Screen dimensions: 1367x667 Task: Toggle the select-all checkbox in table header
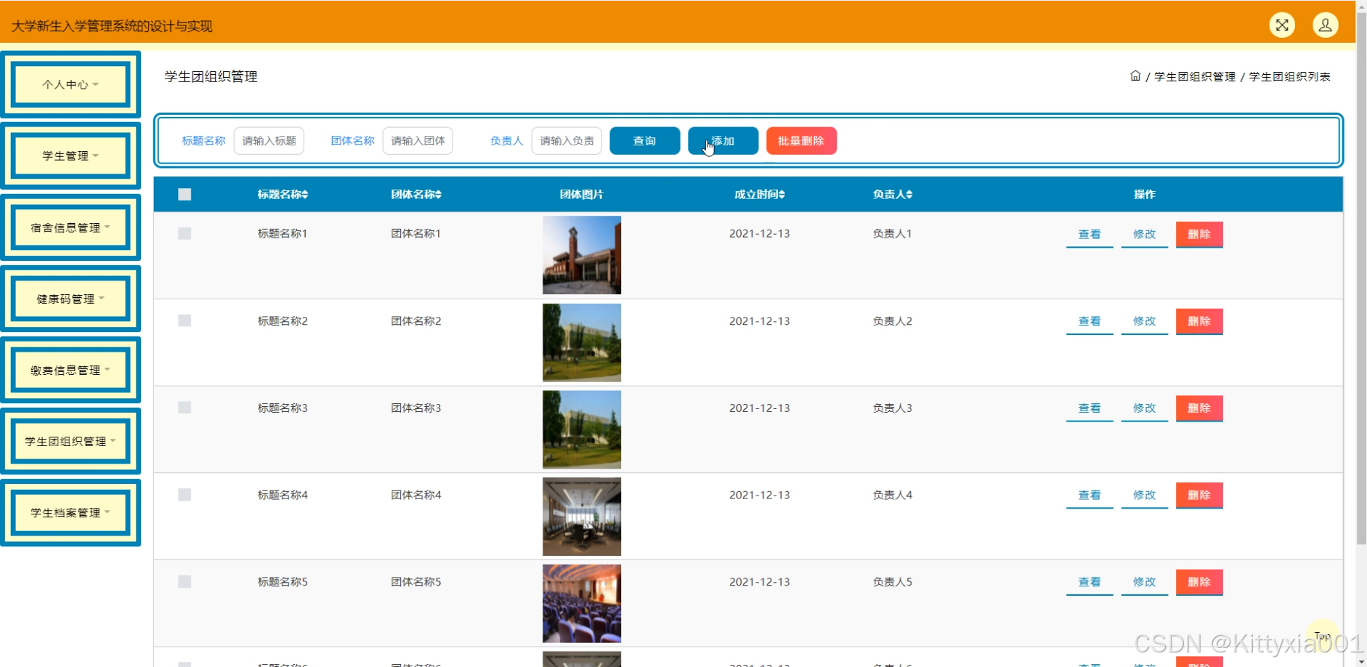click(x=184, y=195)
